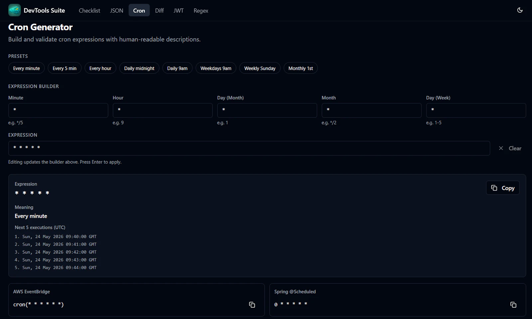The image size is (532, 319).
Task: Select the Cron tab
Action: tap(139, 11)
